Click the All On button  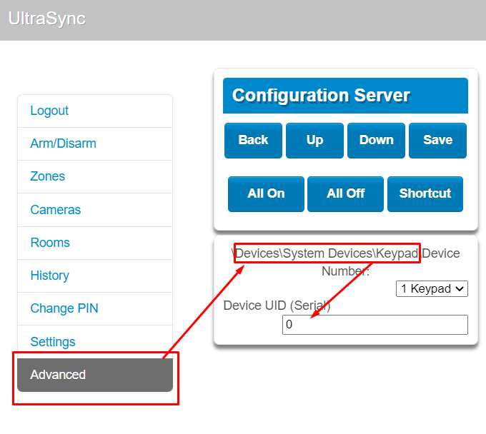click(x=266, y=193)
